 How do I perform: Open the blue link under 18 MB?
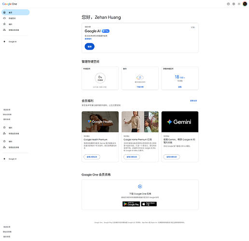pyautogui.click(x=180, y=87)
